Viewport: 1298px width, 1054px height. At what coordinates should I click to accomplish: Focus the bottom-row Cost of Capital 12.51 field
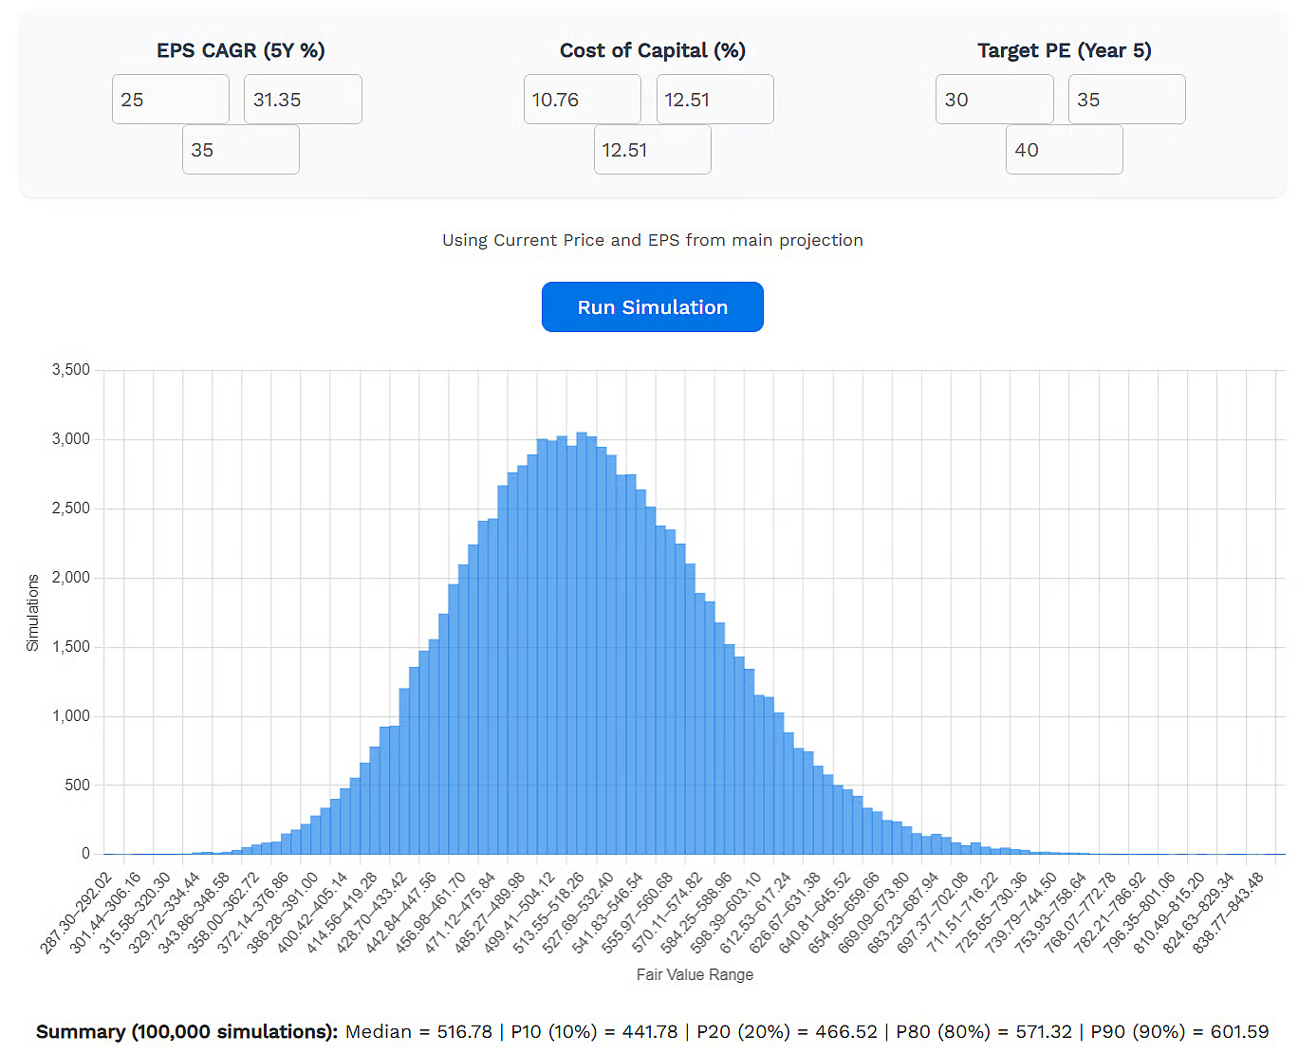tap(652, 150)
